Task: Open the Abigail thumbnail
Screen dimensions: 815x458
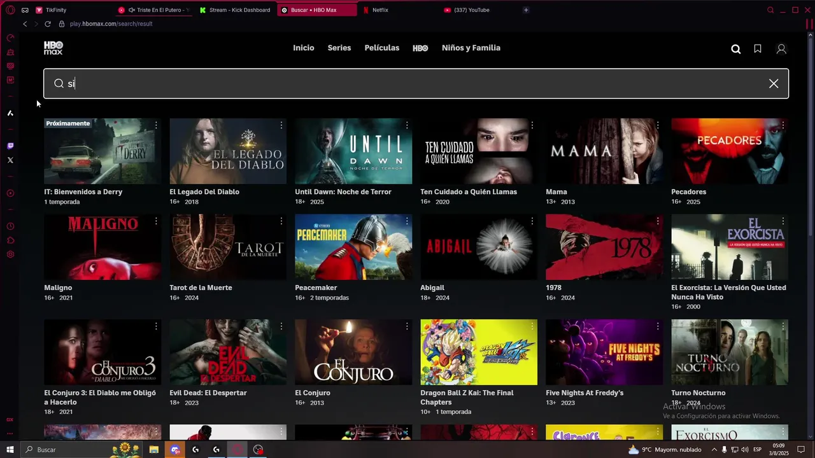Action: tap(479, 247)
